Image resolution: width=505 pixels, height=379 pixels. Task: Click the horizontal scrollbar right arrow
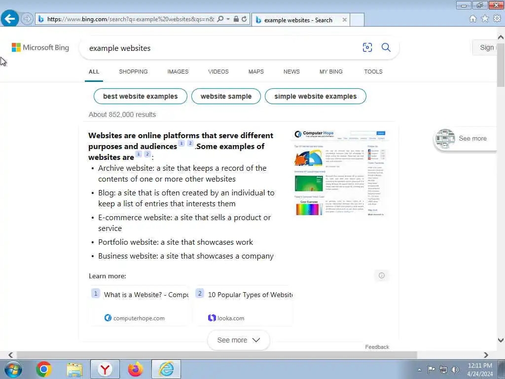click(486, 355)
